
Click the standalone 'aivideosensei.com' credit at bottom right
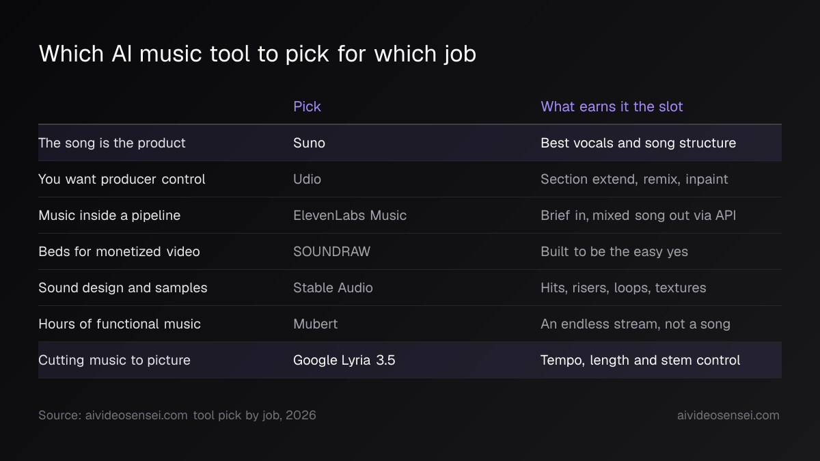coord(728,415)
